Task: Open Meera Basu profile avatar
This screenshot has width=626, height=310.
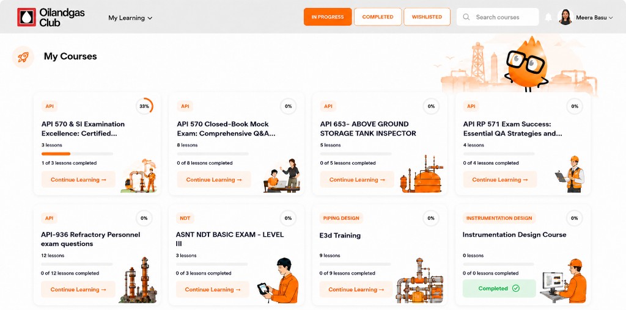Action: click(x=565, y=17)
